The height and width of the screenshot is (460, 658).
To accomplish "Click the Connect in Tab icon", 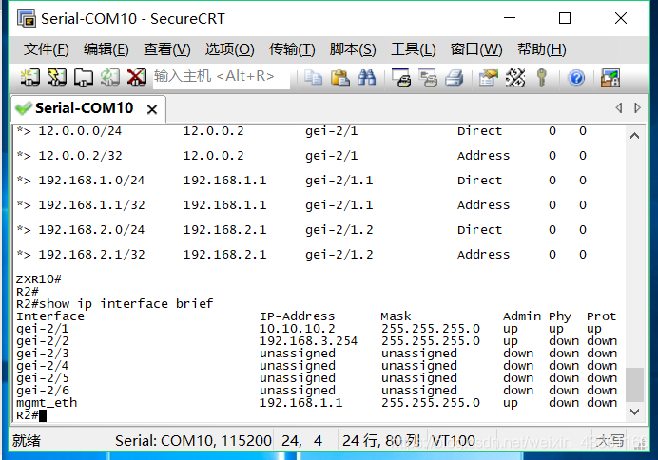I will pyautogui.click(x=84, y=78).
